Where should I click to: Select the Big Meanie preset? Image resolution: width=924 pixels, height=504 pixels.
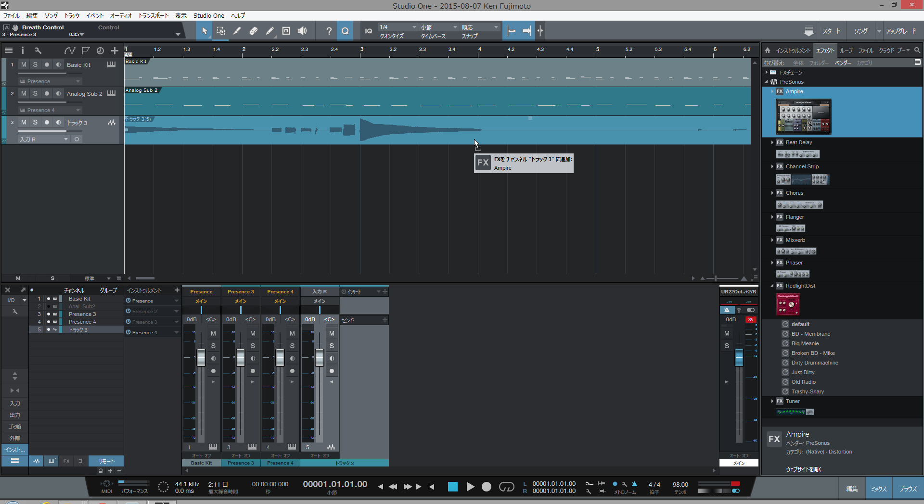point(805,343)
